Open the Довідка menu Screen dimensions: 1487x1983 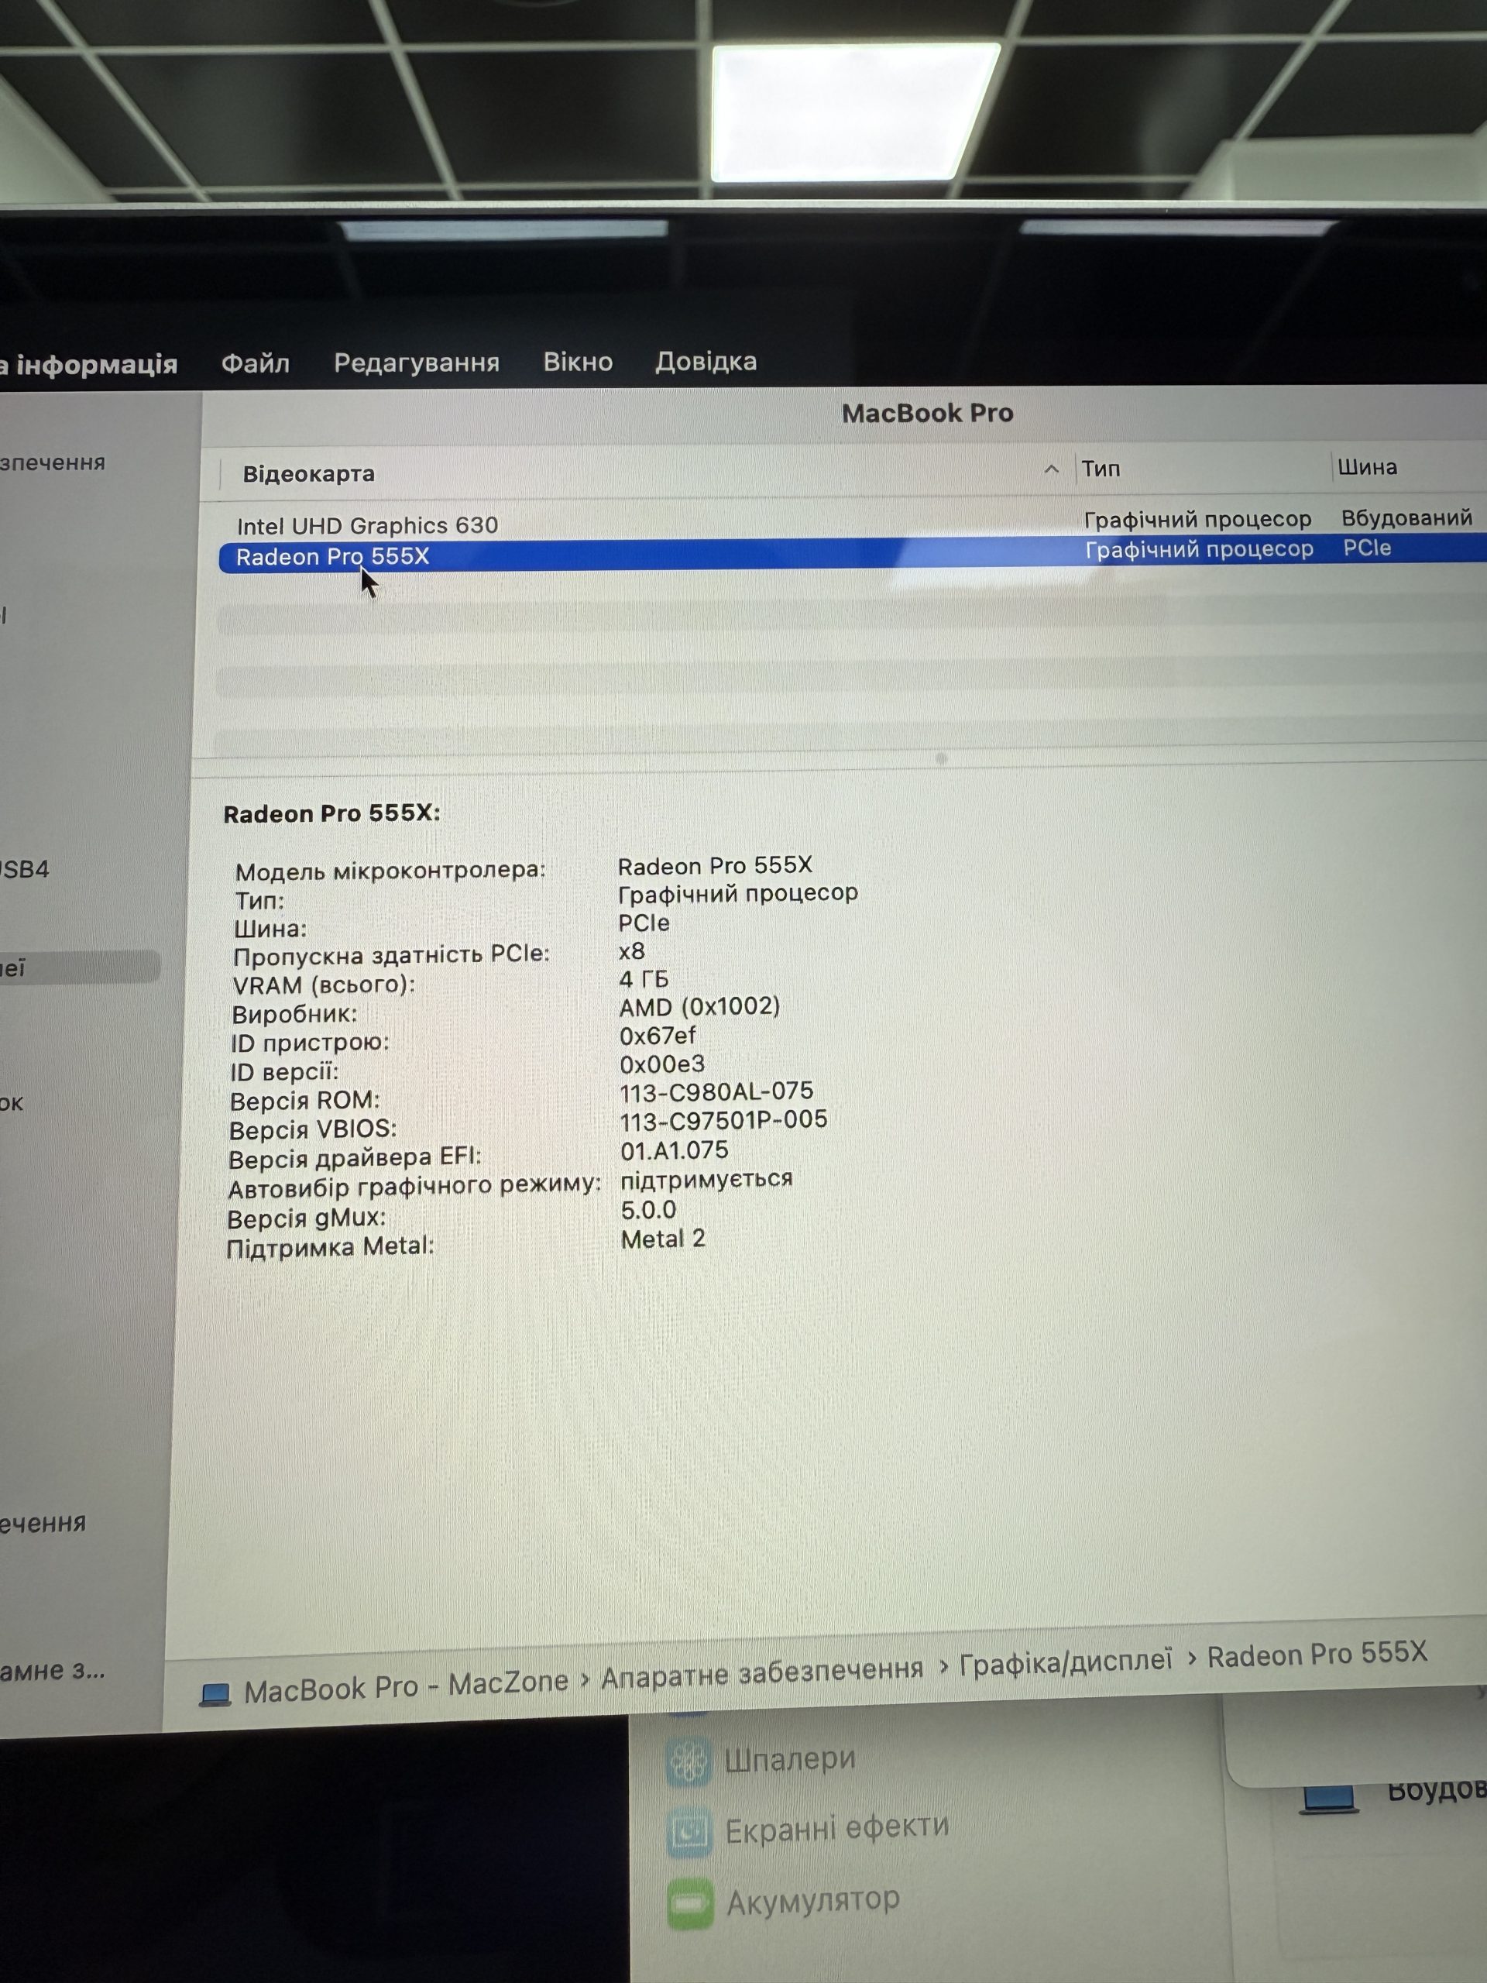(706, 360)
